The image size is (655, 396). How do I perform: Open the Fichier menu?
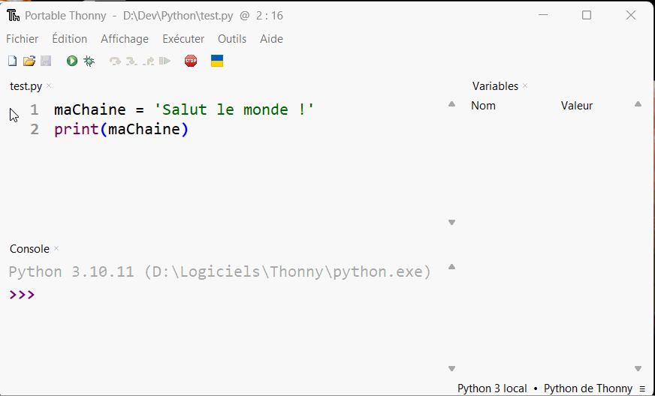(22, 39)
